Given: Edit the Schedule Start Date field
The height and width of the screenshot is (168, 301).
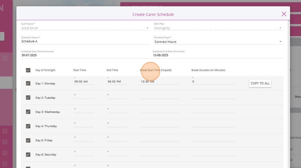Looking at the screenshot, I should tap(86, 55).
